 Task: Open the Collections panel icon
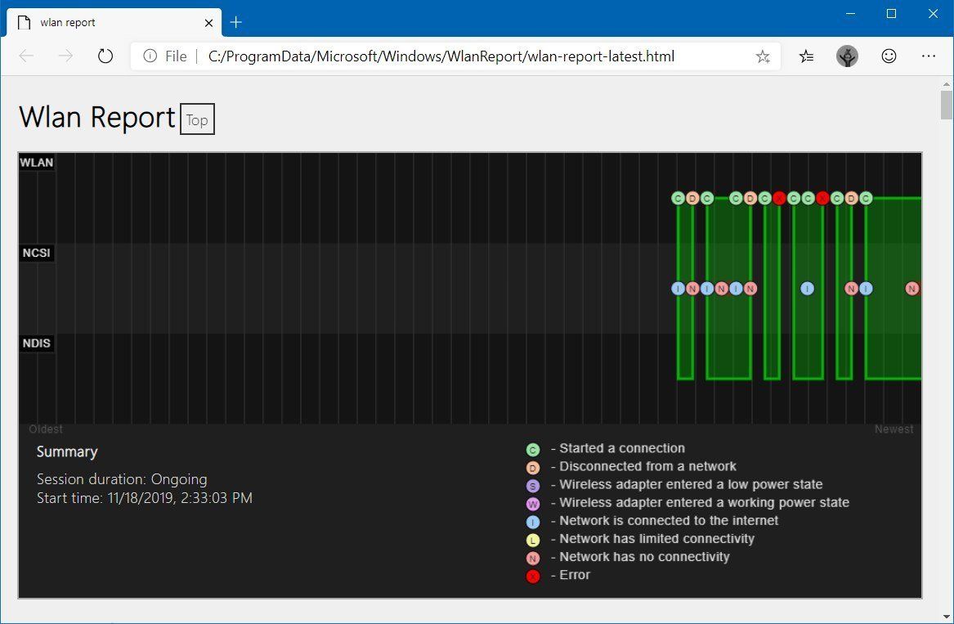806,56
